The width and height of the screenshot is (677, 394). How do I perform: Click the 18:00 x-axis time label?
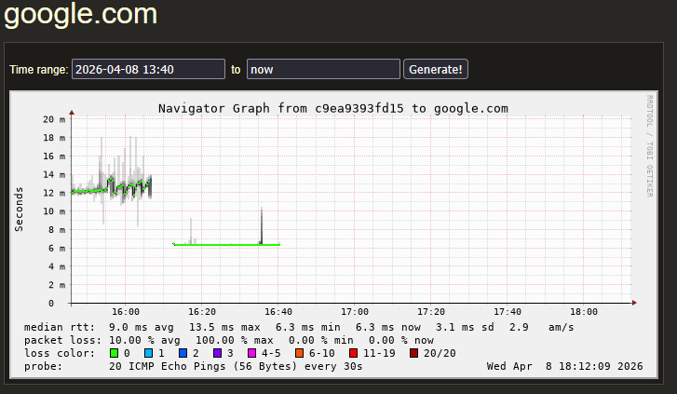pos(584,311)
